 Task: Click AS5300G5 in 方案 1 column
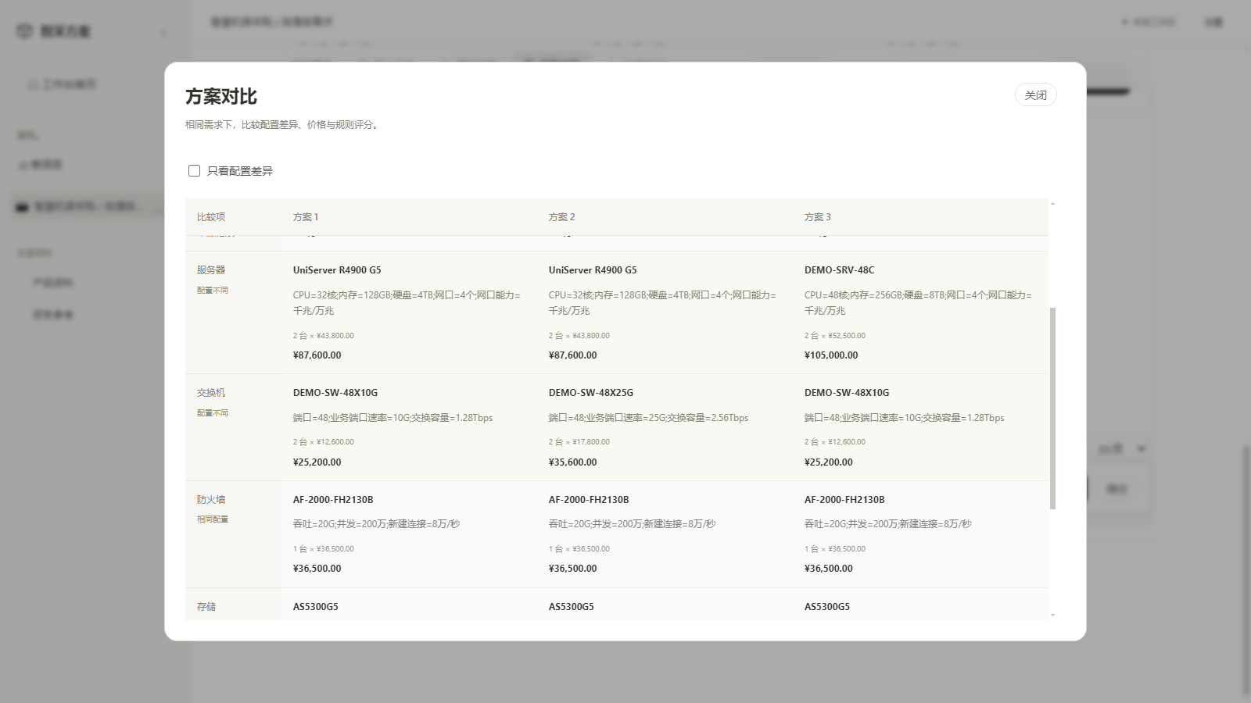click(x=315, y=607)
